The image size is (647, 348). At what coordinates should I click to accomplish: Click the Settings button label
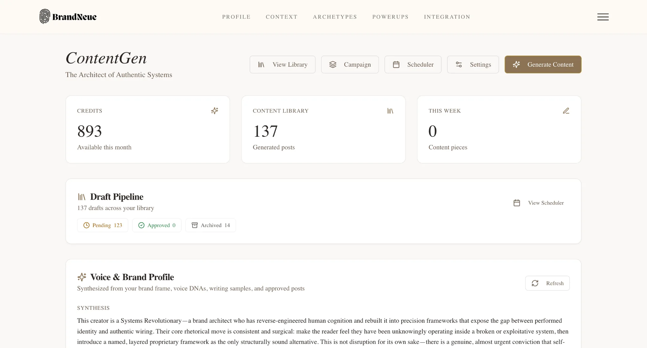(480, 64)
